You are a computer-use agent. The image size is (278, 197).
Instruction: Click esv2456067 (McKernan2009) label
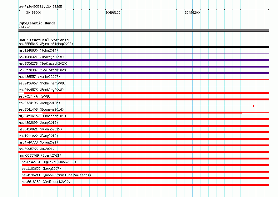tap(42, 83)
